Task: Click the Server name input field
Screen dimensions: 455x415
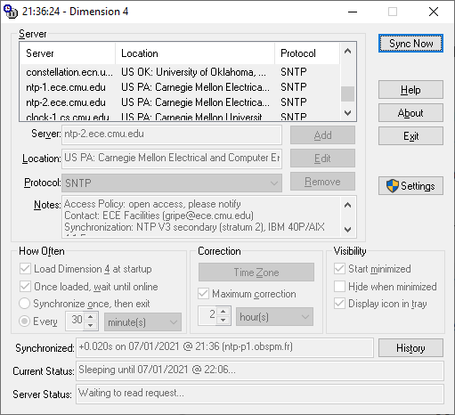Action: pyautogui.click(x=172, y=134)
